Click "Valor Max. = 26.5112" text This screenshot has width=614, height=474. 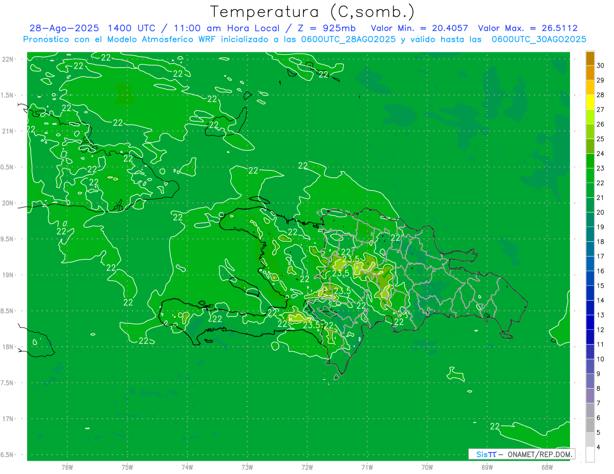point(528,28)
